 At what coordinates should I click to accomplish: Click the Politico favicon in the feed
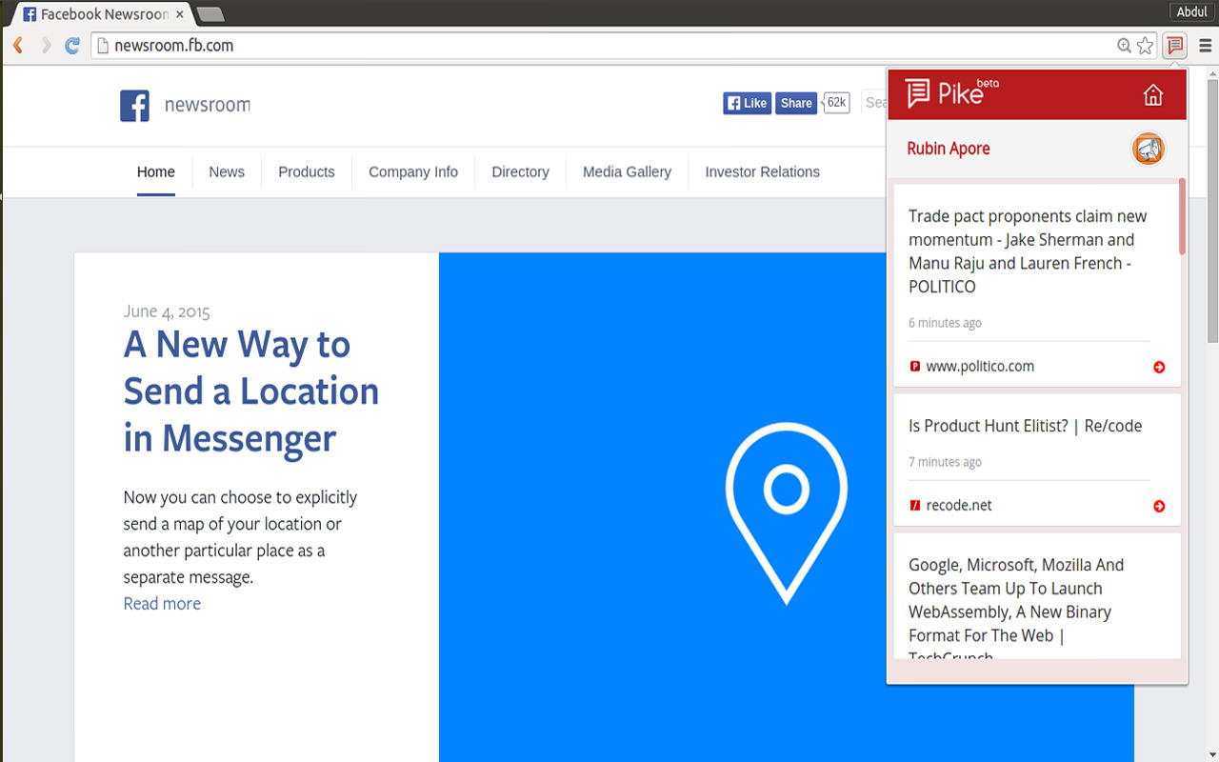pos(915,366)
